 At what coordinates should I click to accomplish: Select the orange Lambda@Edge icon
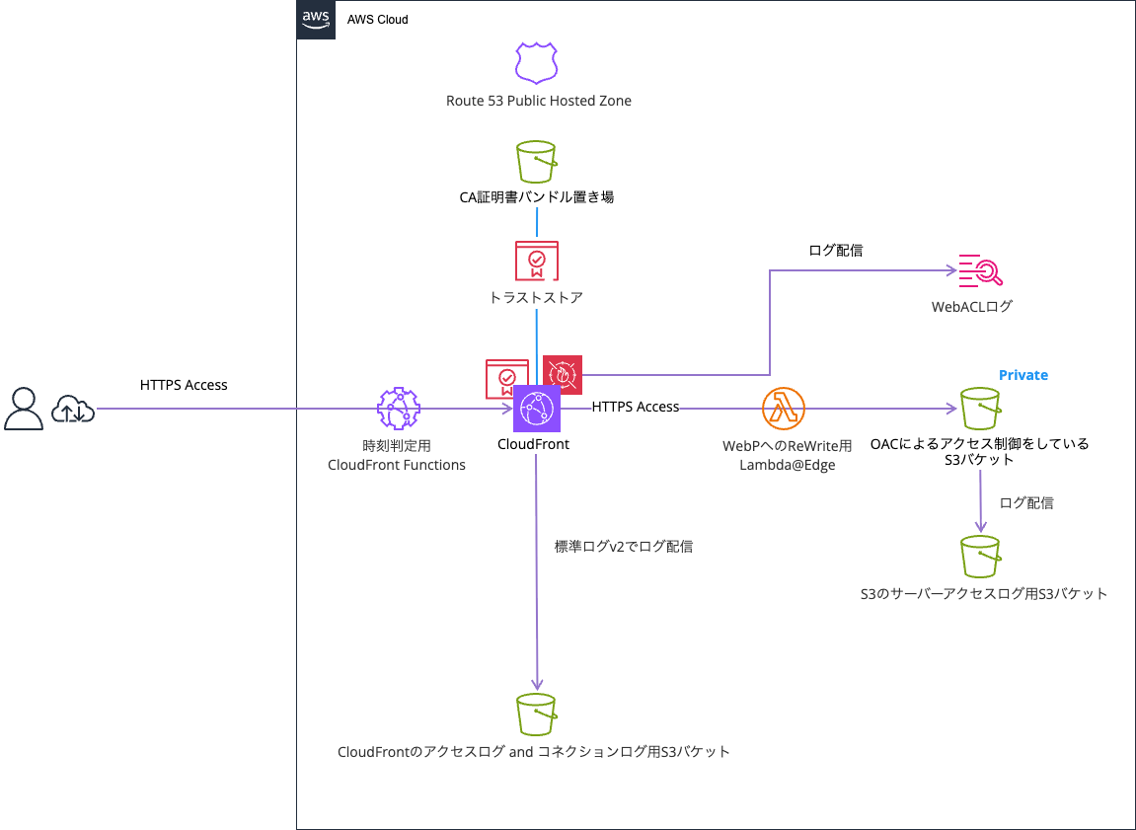point(784,409)
